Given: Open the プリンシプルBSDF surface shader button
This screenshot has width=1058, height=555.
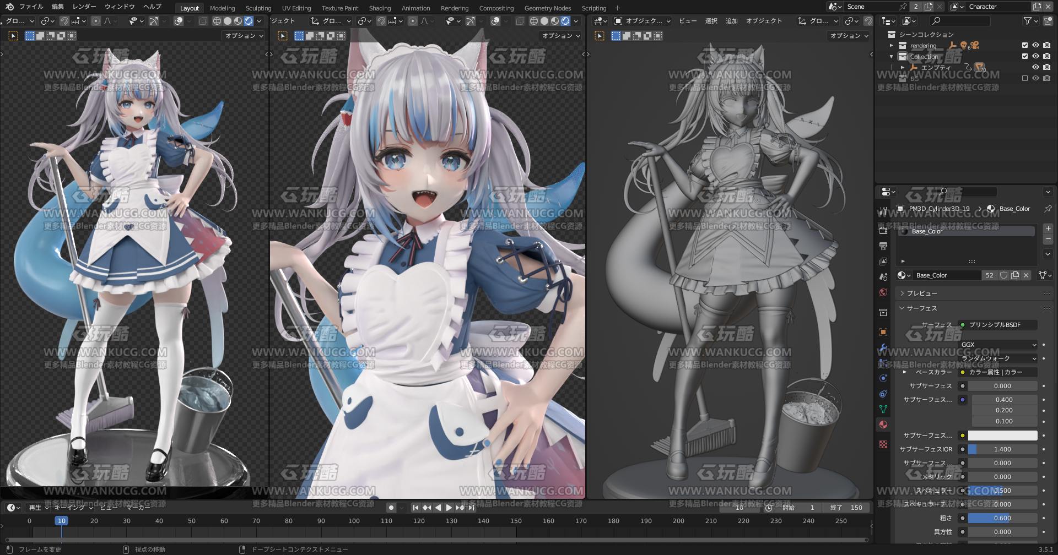Looking at the screenshot, I should 998,325.
